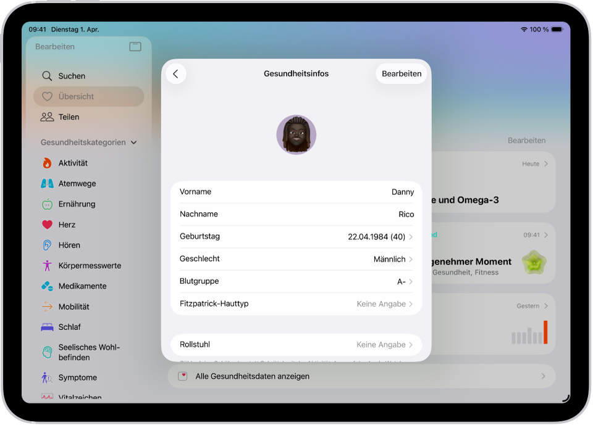Image resolution: width=593 pixels, height=425 pixels.
Task: Open Hören ear icon
Action: (47, 245)
